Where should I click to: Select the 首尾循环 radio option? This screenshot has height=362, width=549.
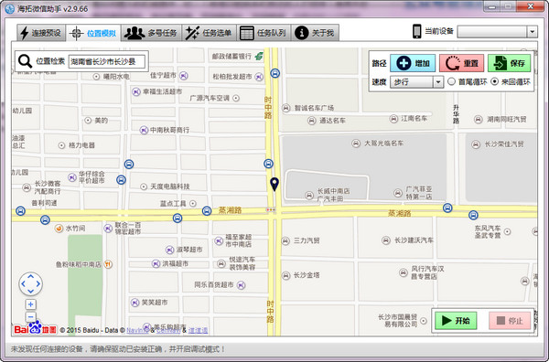click(451, 81)
